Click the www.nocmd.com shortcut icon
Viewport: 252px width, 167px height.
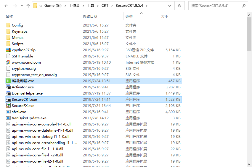pyautogui.click(x=8, y=62)
